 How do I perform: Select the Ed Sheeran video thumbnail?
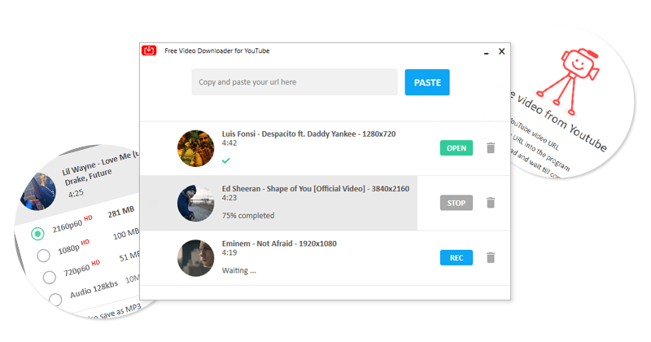click(195, 203)
